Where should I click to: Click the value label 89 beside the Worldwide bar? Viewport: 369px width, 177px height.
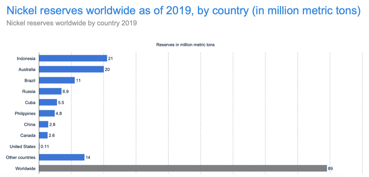click(331, 168)
